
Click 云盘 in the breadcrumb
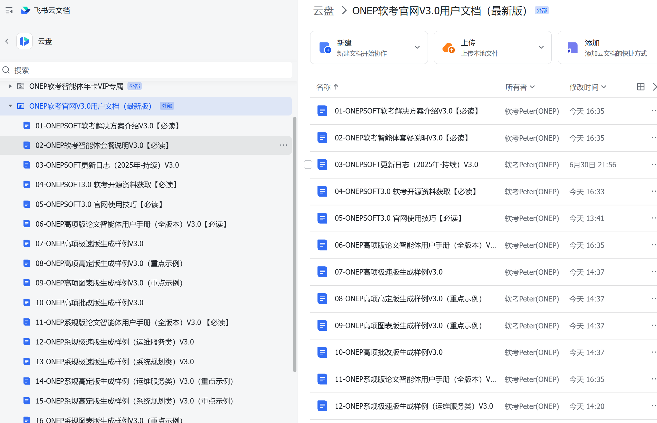pos(323,11)
